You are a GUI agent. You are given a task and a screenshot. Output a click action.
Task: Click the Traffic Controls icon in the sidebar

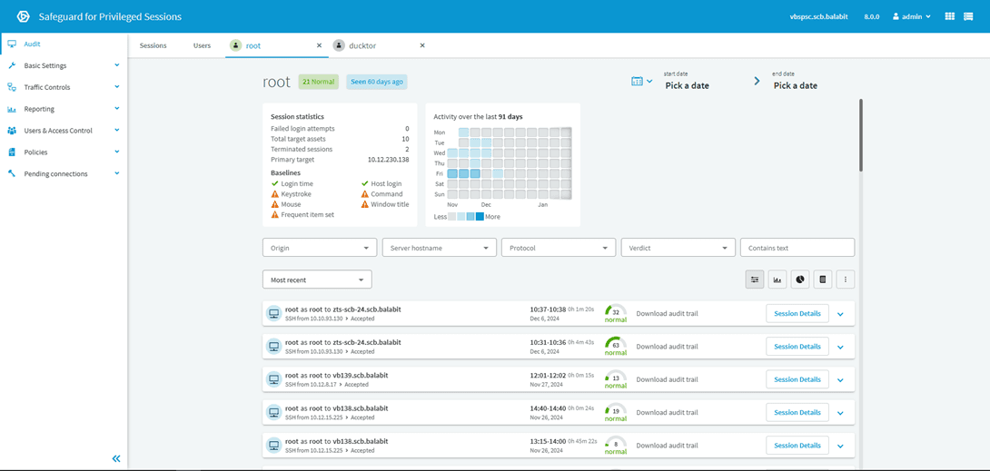12,87
